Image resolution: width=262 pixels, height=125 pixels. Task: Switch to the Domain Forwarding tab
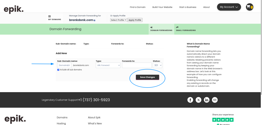pyautogui.click(x=161, y=29)
